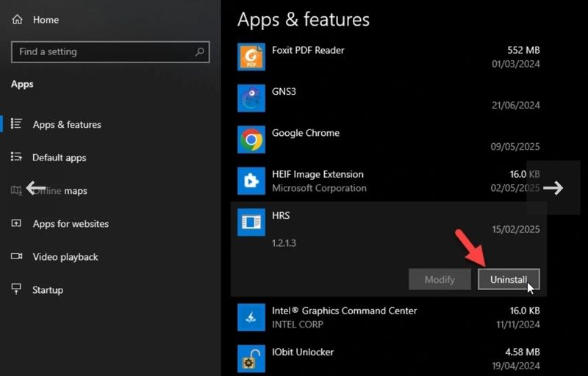Select Apps for websites in sidebar

point(70,224)
